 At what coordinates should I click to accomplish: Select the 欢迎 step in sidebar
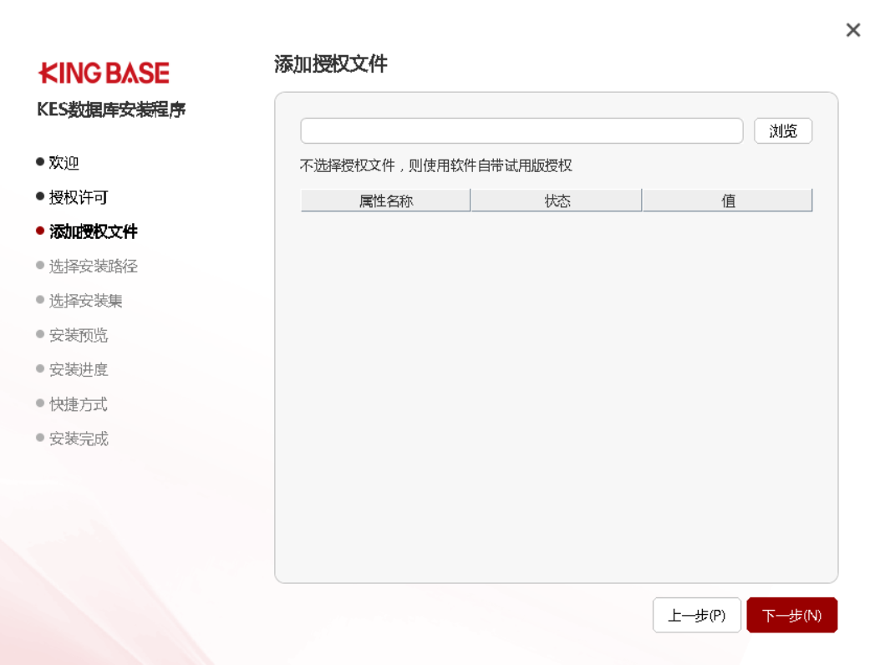tap(64, 163)
